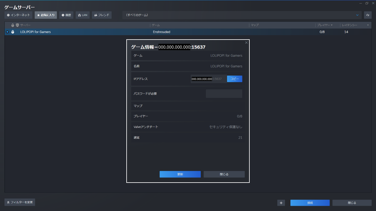The image size is (376, 211).
Task: Click the padlock icon on LOLIPOP! row
Action: 13,32
